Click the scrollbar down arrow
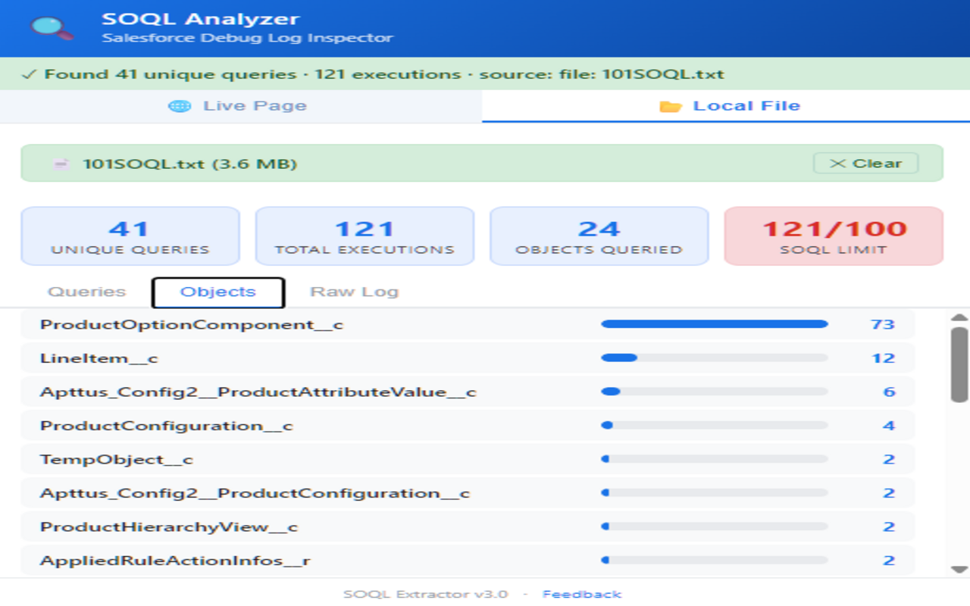 coord(959,570)
